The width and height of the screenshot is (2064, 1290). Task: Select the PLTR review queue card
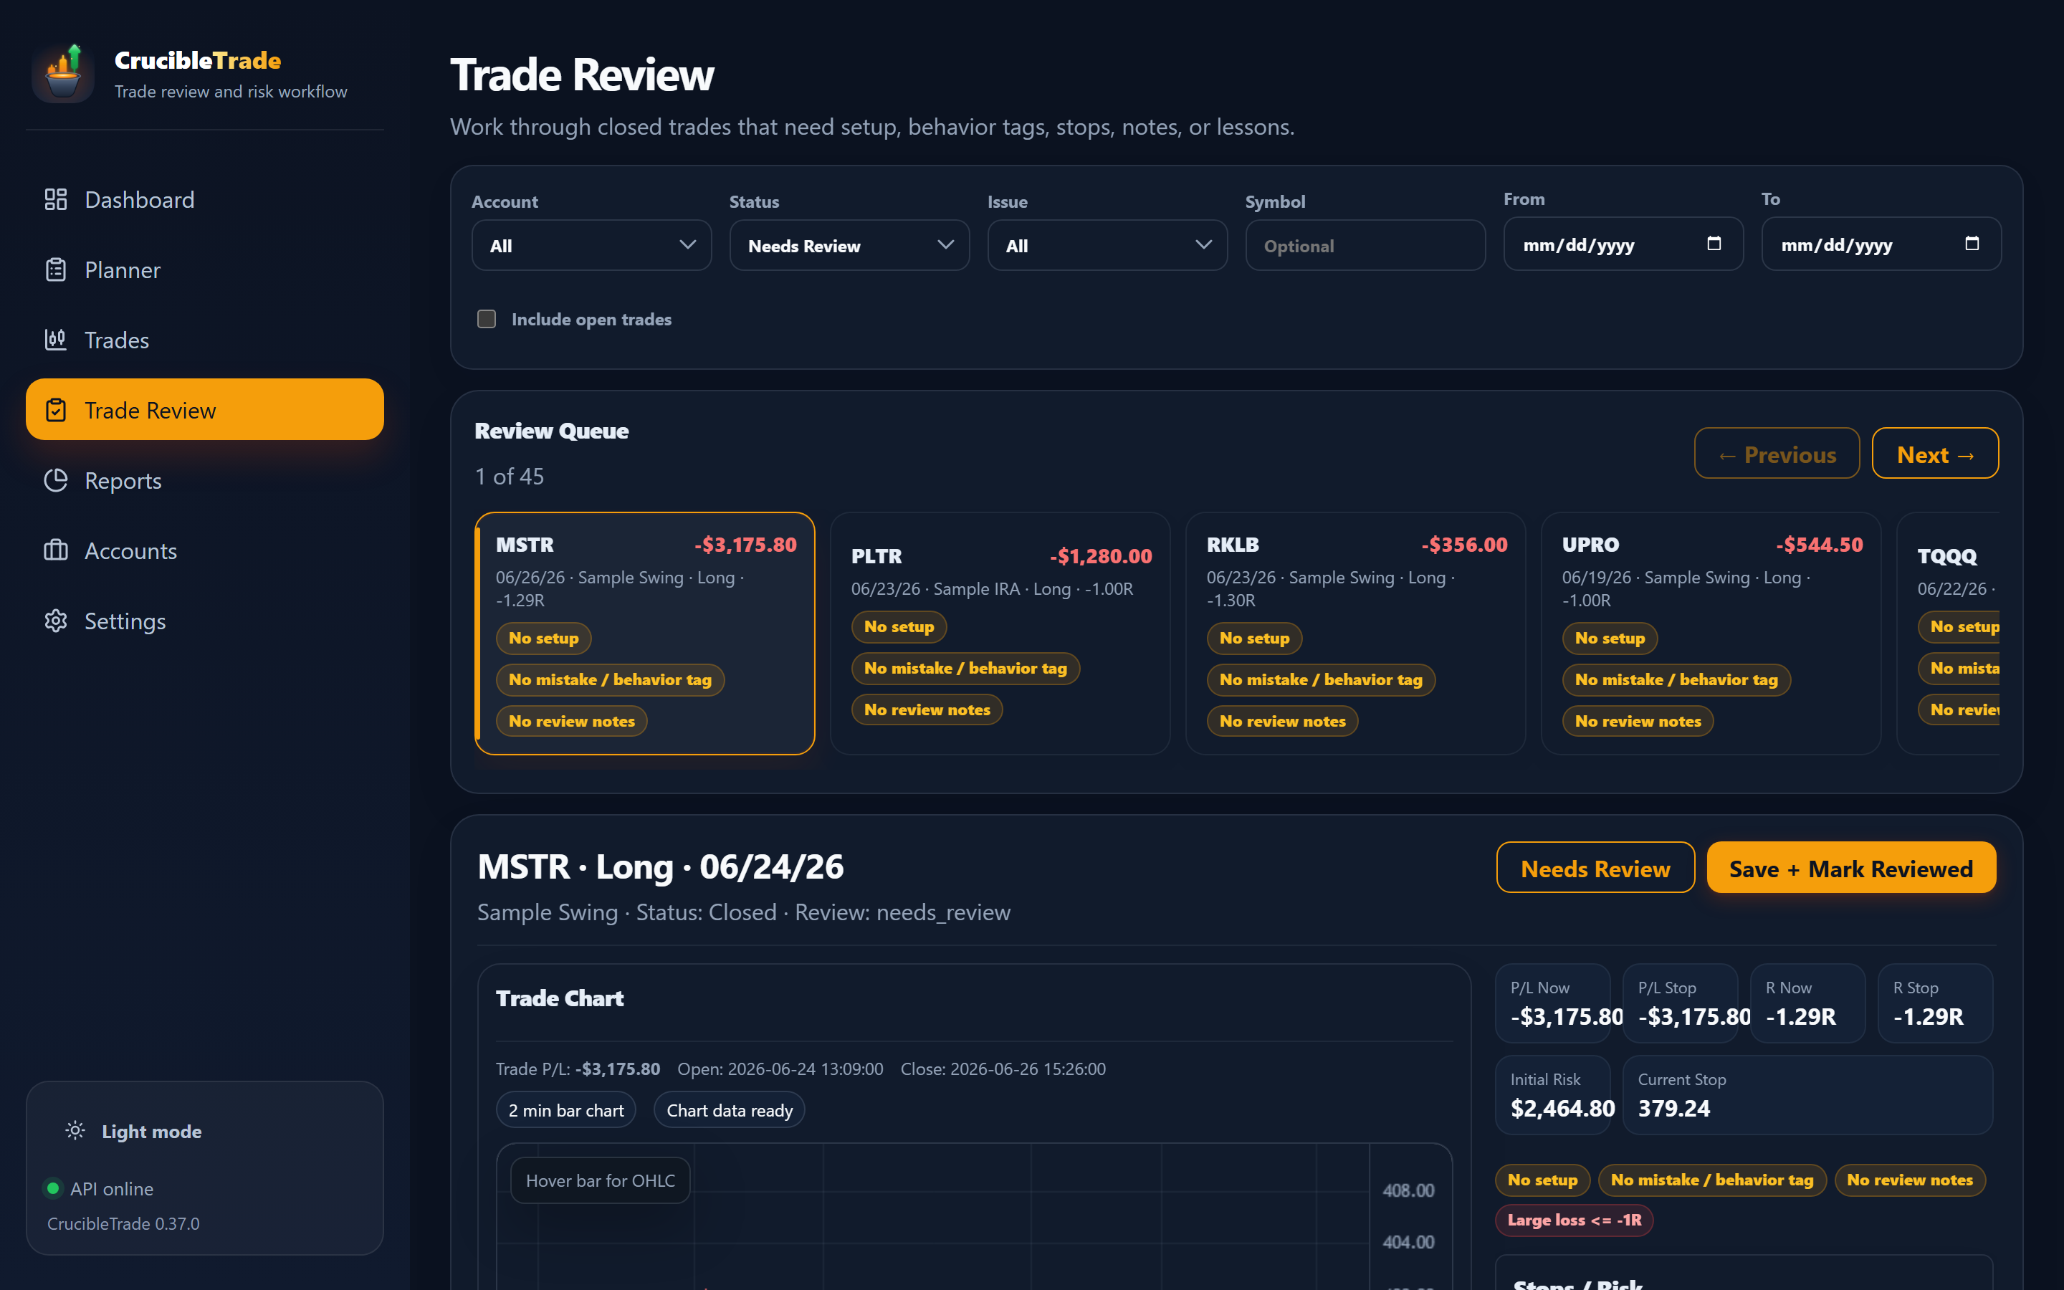point(1000,633)
